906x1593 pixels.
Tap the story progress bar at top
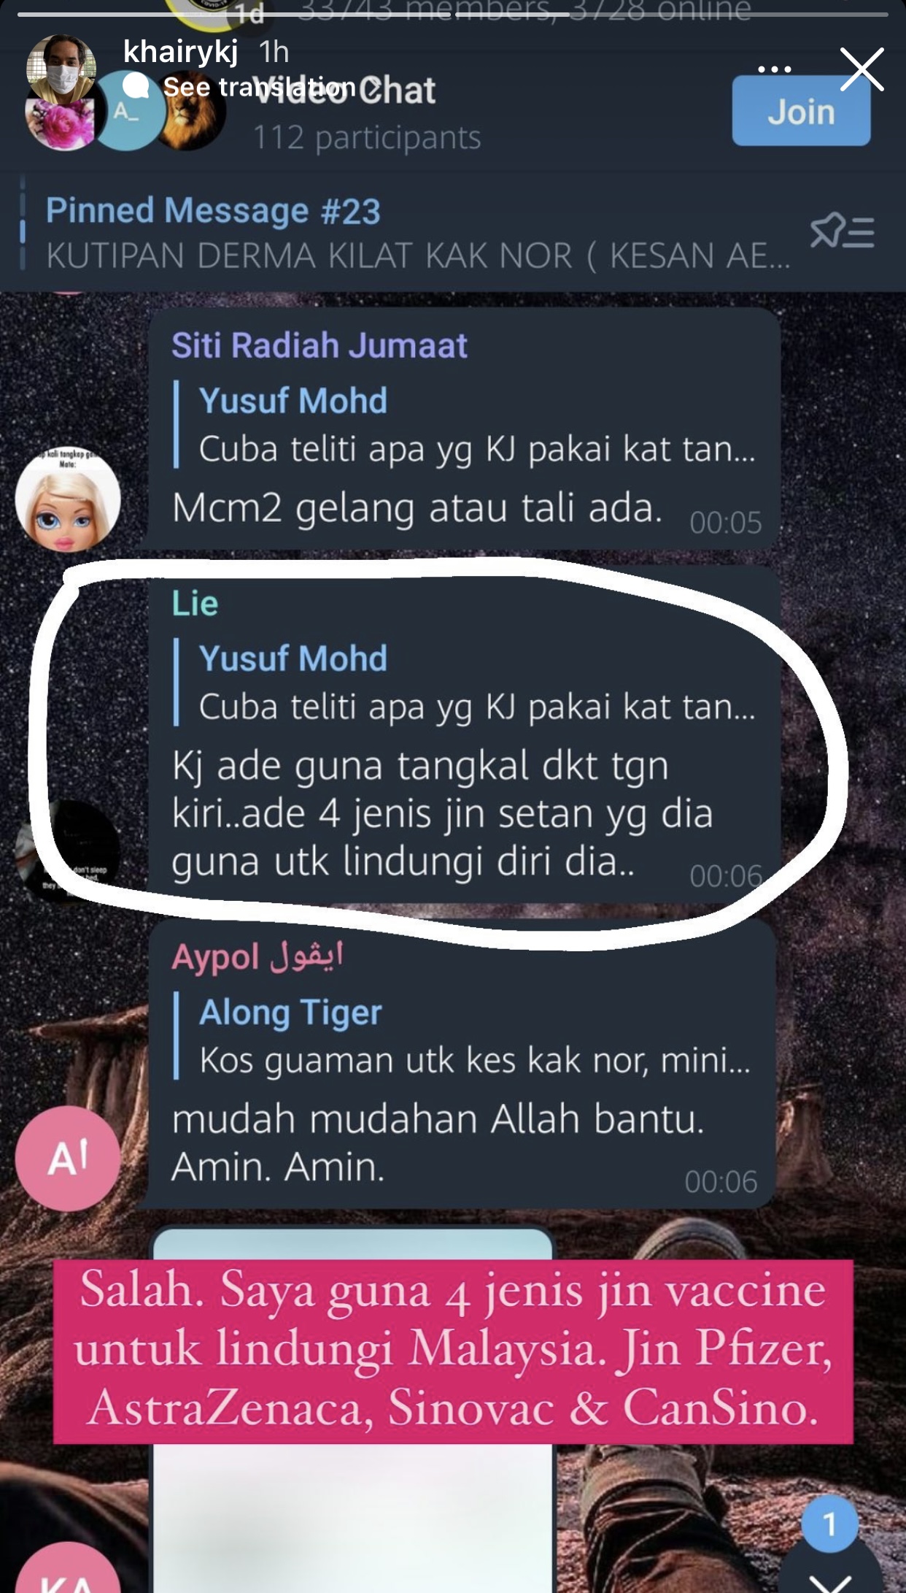pyautogui.click(x=452, y=14)
